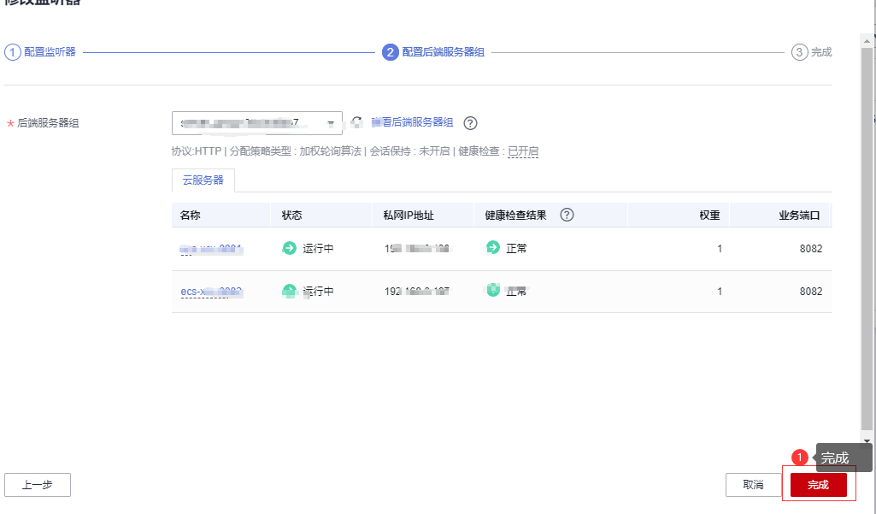Click the vertical scrollbar down arrow
876x514 pixels.
pyautogui.click(x=867, y=441)
